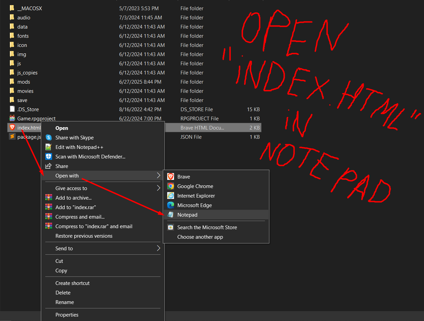Click the audio folder icon
424x321 pixels.
coord(12,17)
